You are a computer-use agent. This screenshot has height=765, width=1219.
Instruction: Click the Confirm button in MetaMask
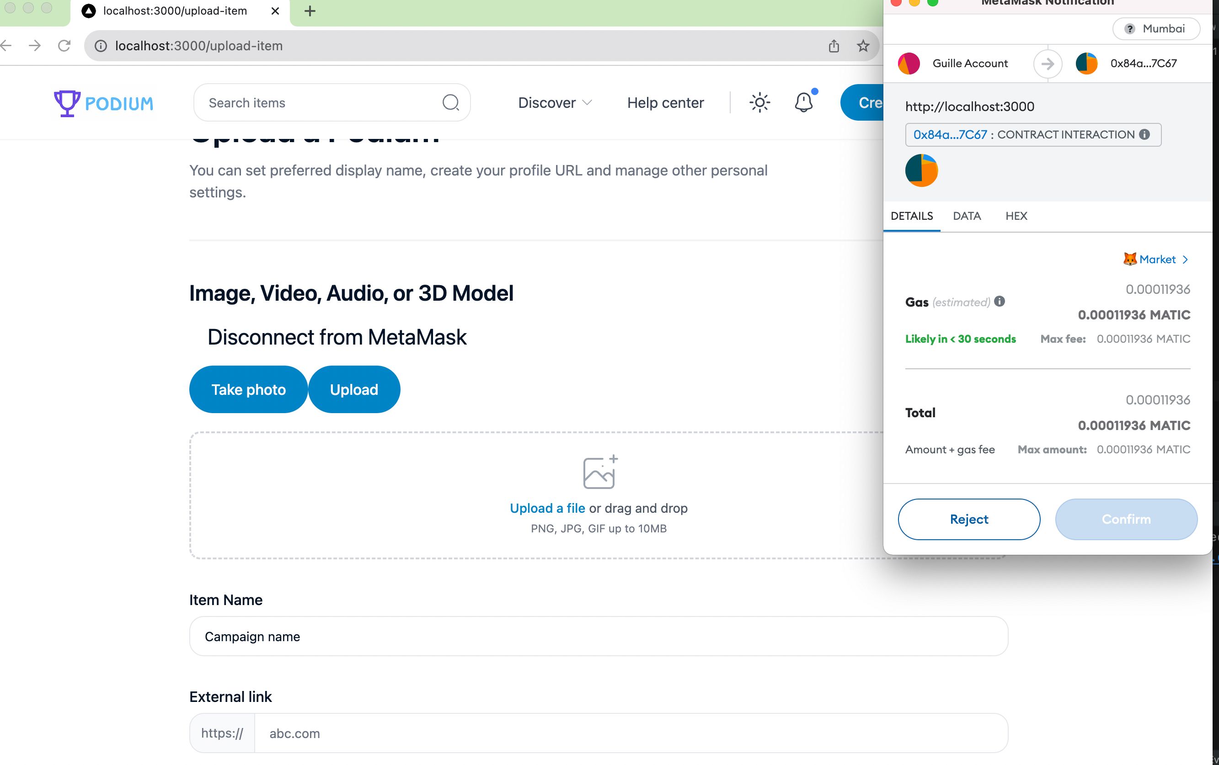pyautogui.click(x=1127, y=519)
